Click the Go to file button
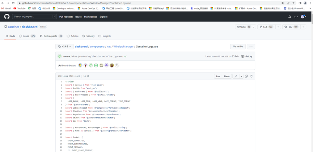The image size is (313, 152). pos(238,47)
